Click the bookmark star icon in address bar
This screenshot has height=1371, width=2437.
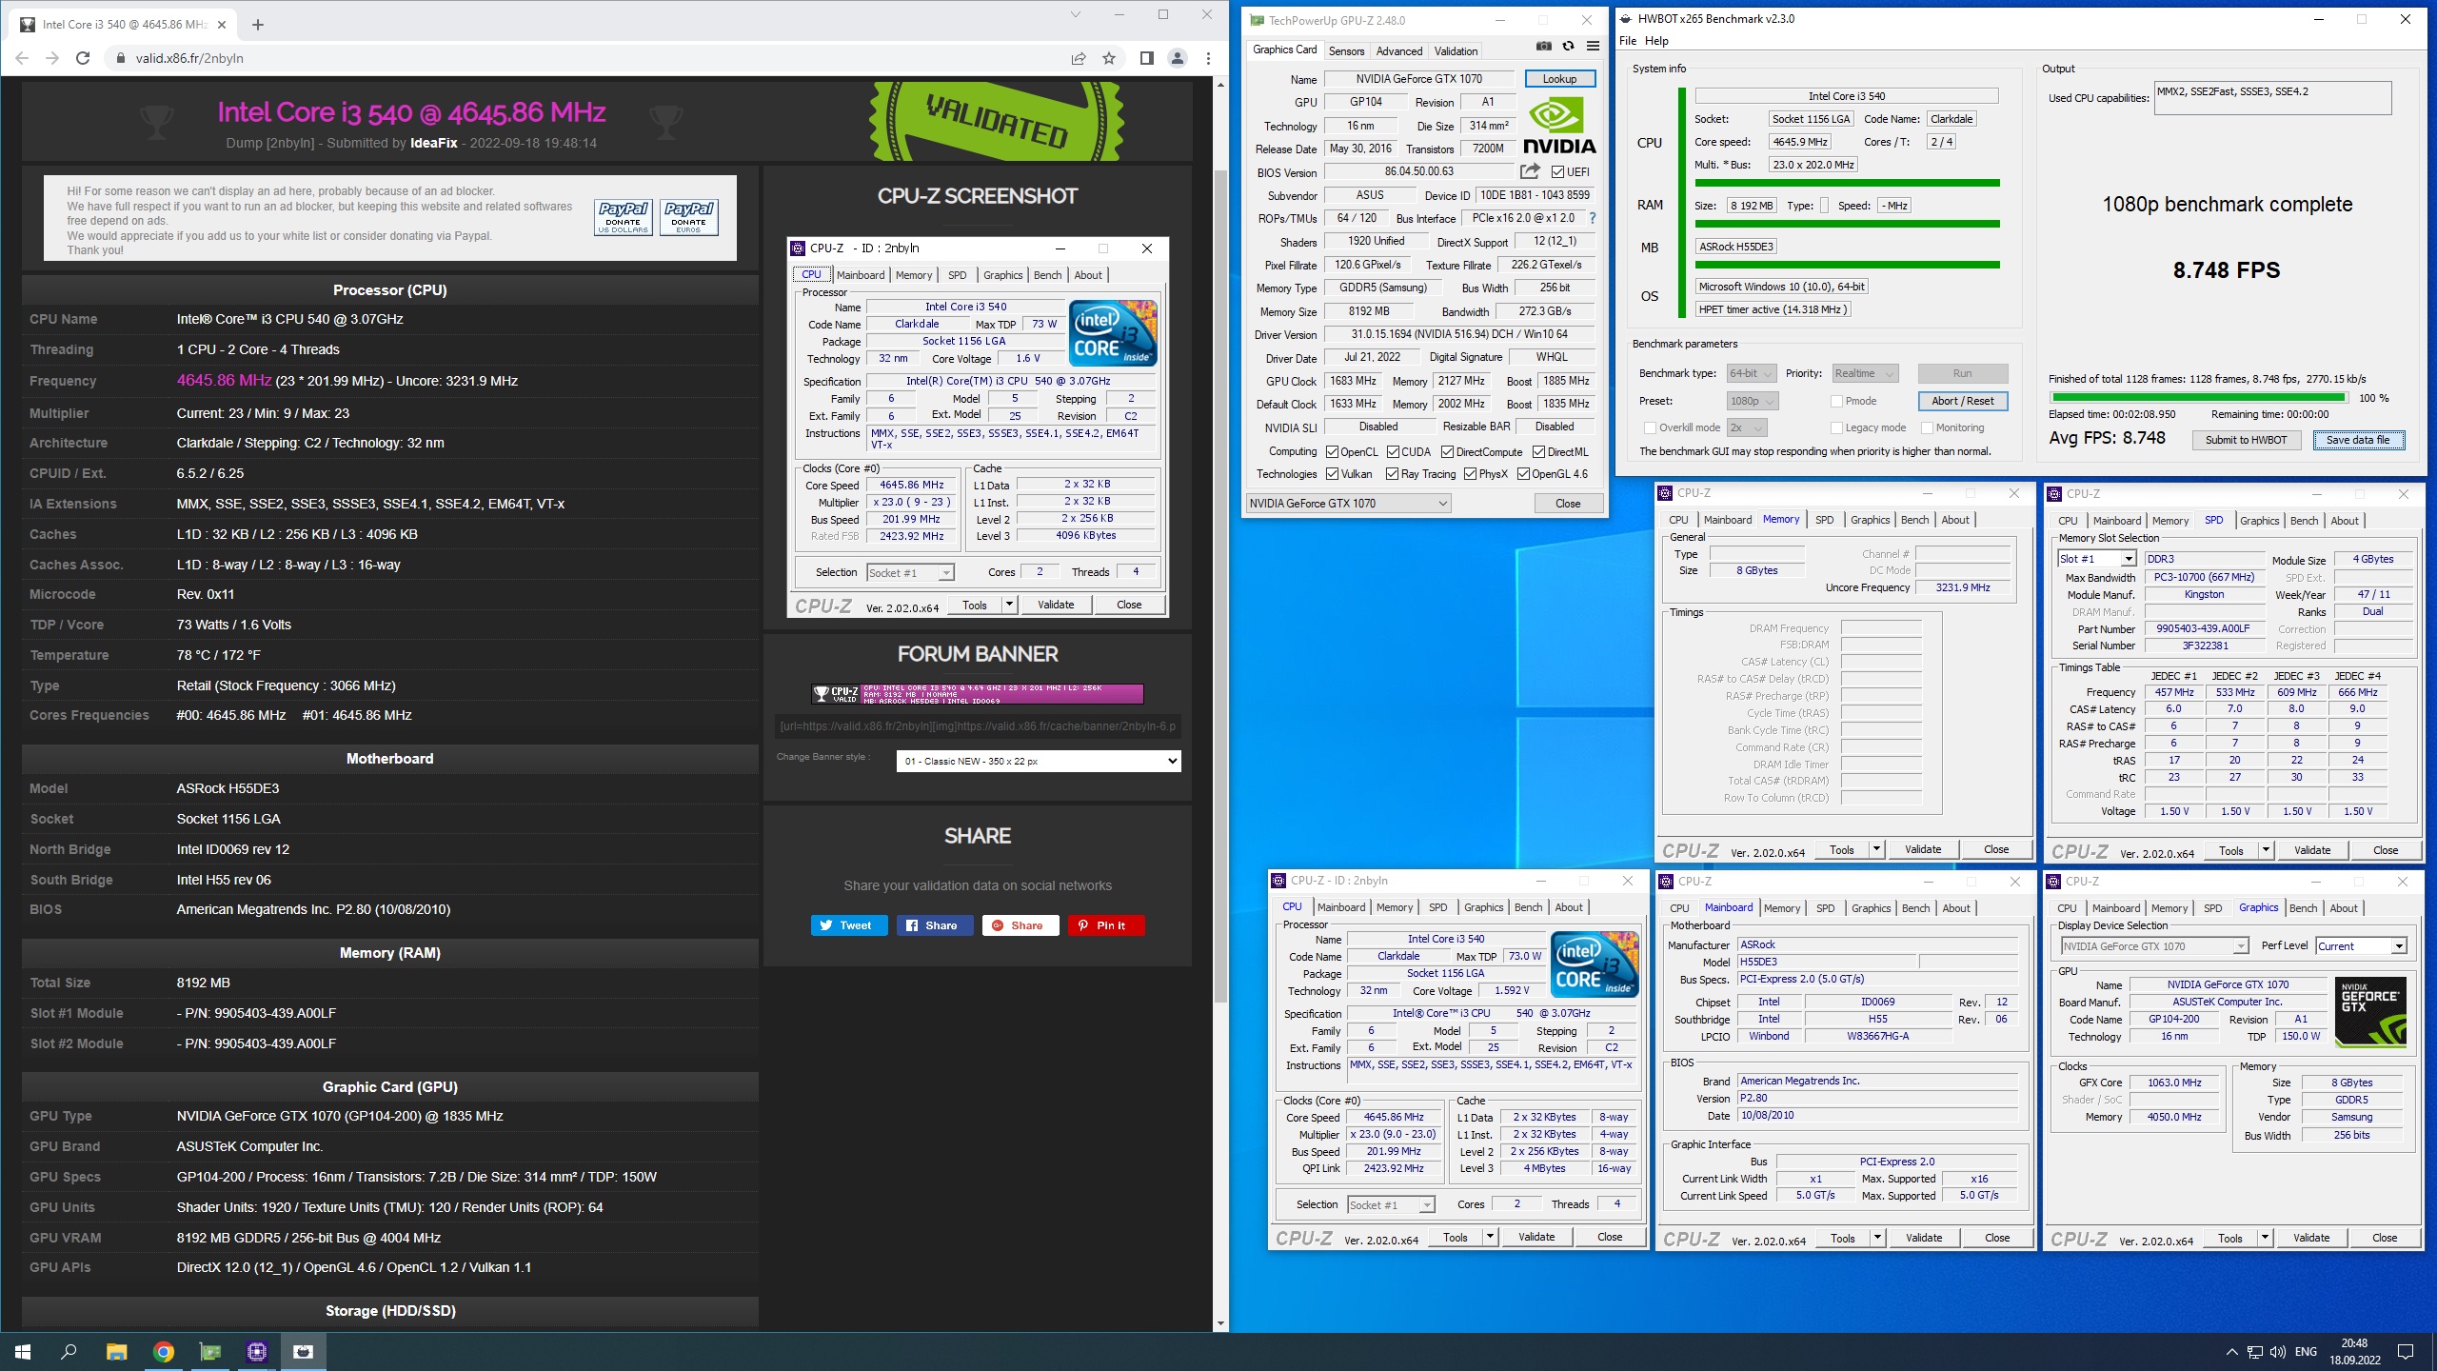[1109, 58]
